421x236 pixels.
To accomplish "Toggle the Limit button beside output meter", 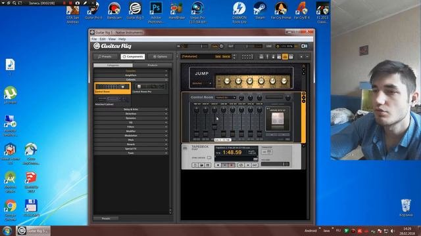I will (x=259, y=46).
